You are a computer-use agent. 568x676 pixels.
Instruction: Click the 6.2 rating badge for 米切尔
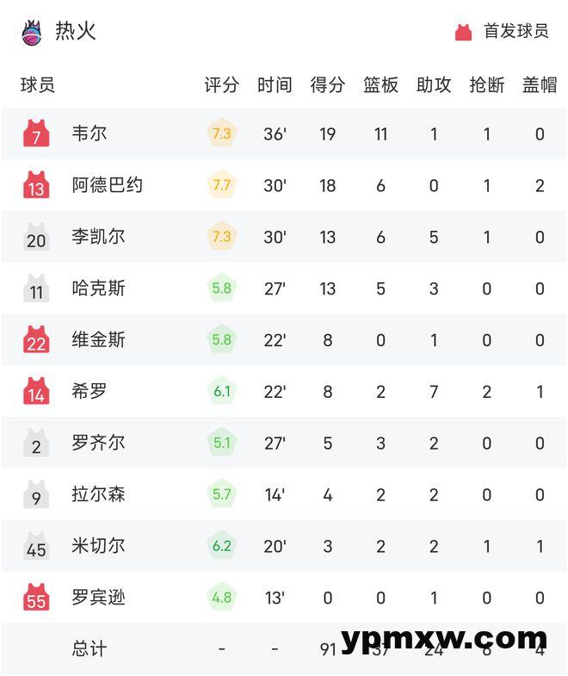[221, 545]
